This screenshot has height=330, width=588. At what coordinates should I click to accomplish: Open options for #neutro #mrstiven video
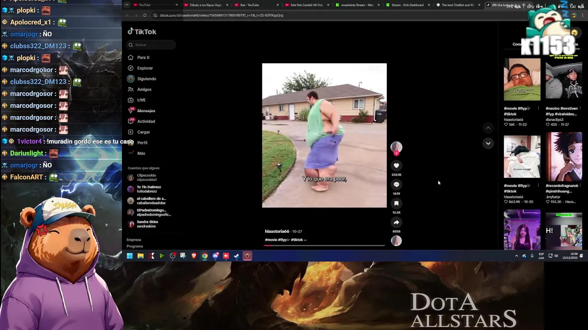point(580,109)
